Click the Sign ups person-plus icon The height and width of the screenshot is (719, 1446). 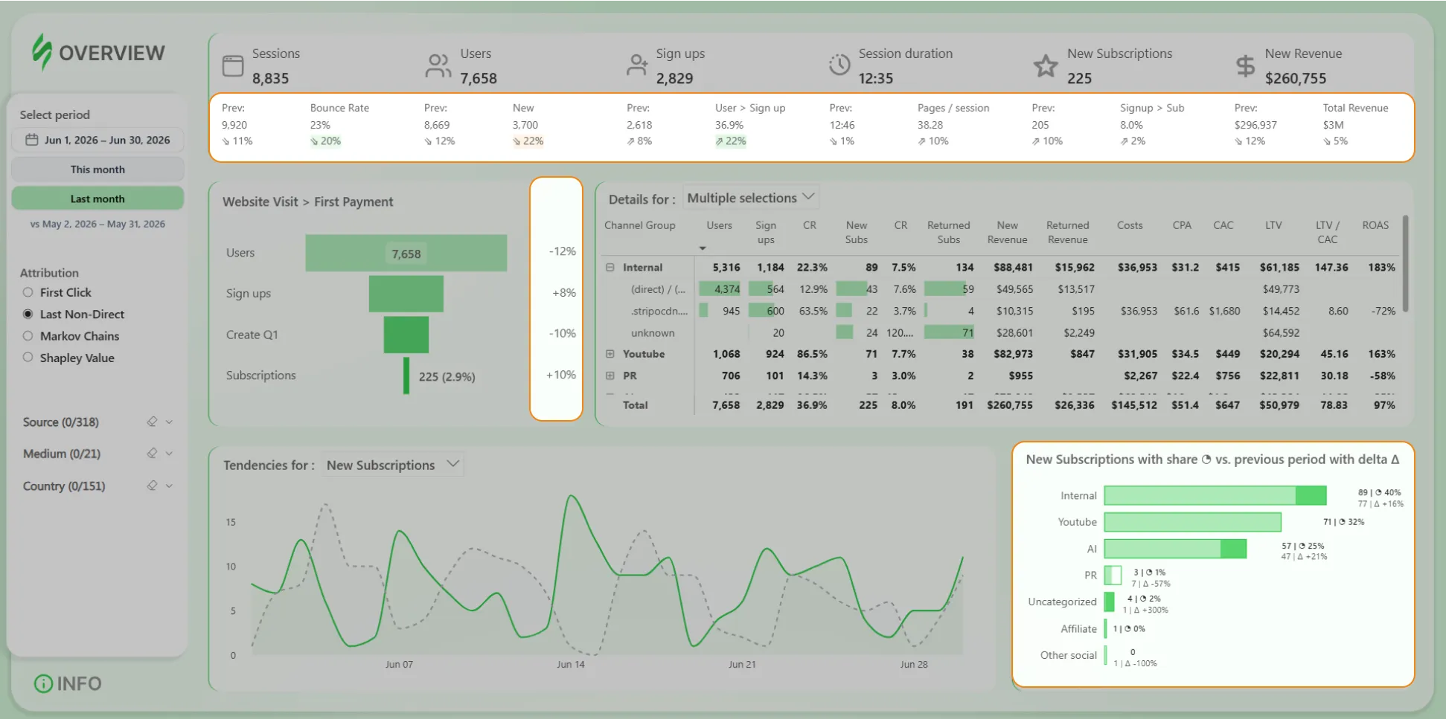click(636, 65)
